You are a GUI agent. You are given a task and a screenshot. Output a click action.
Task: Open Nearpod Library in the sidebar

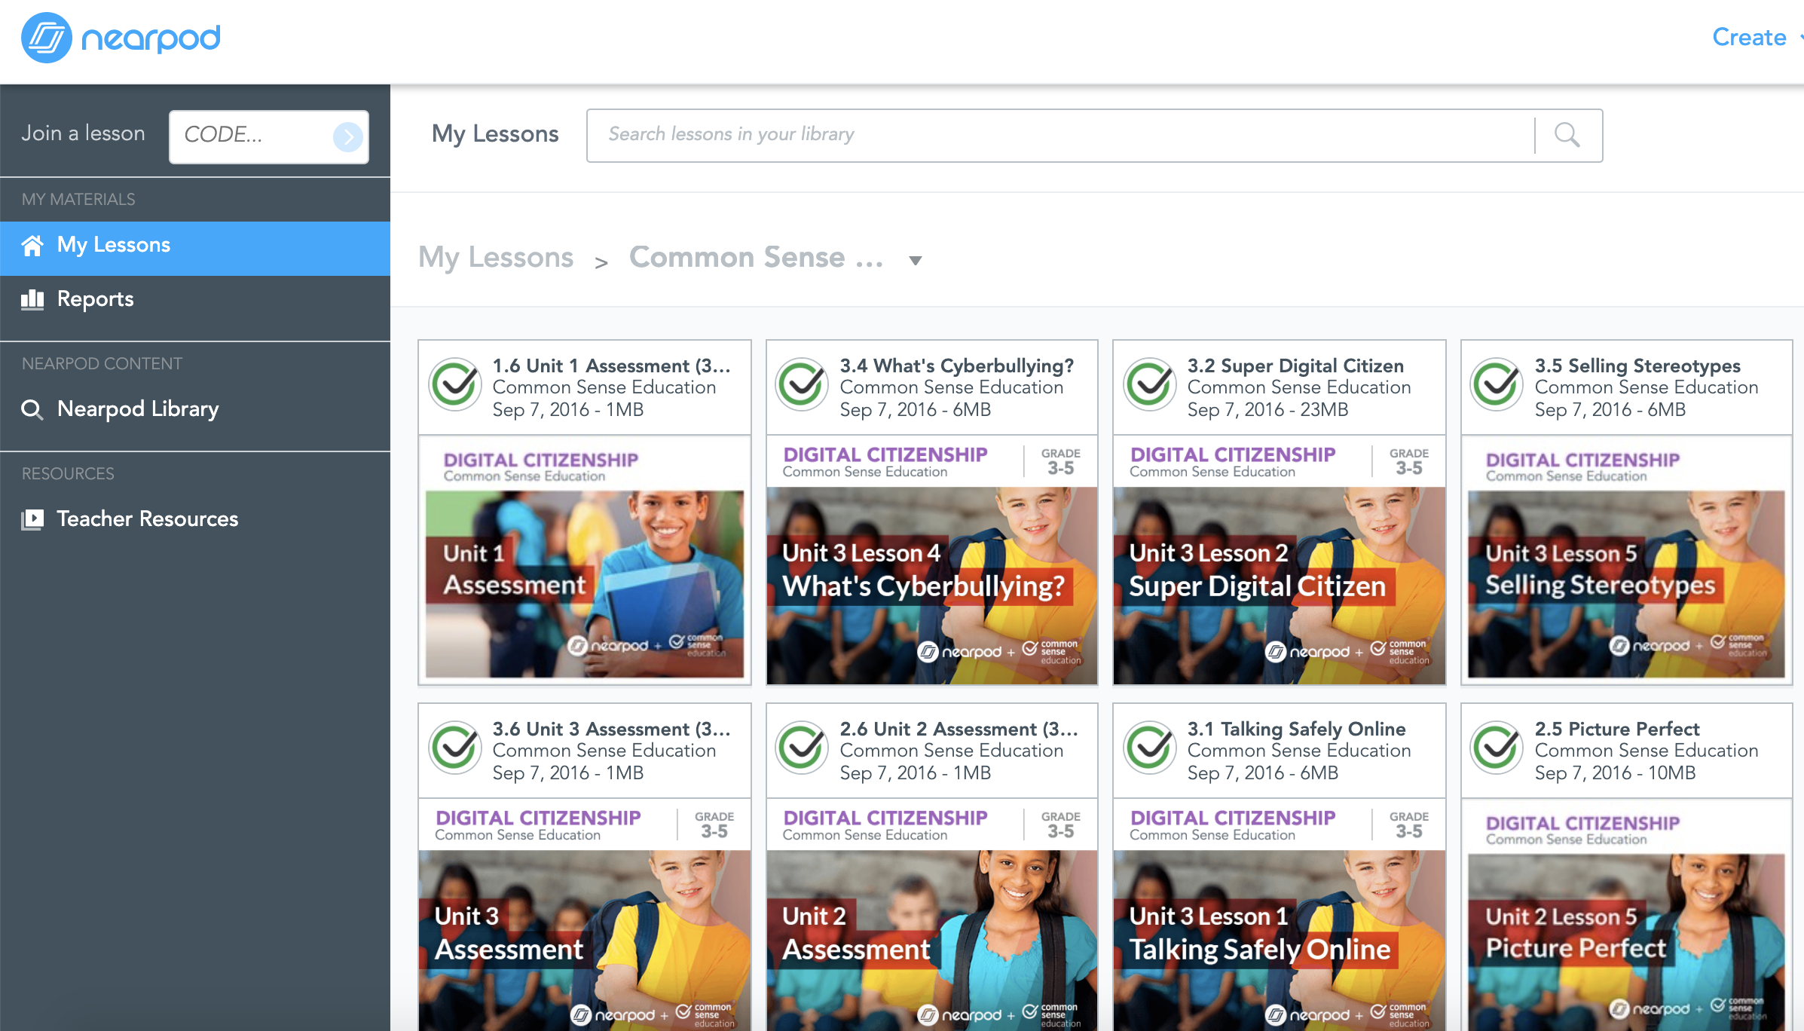(138, 408)
